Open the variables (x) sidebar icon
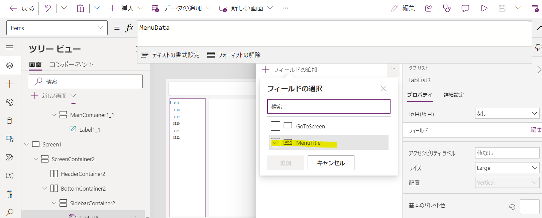The height and width of the screenshot is (218, 542). coord(10,175)
